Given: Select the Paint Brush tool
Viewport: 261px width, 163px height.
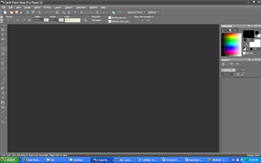Looking at the screenshot, I should pos(3,73).
